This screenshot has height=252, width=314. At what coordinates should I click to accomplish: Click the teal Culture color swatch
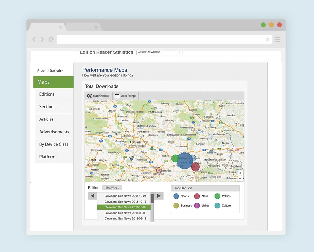pyautogui.click(x=217, y=205)
